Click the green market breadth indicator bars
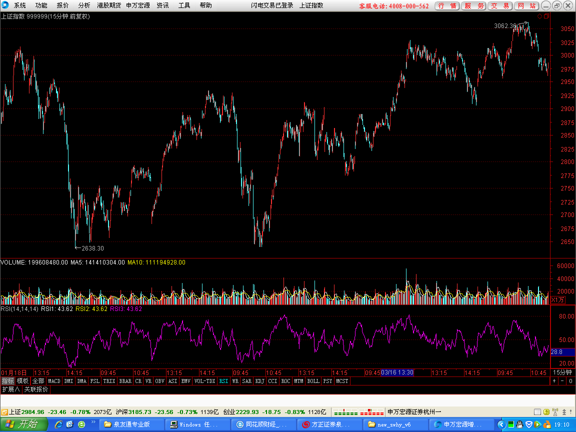The width and height of the screenshot is (576, 432). point(345,412)
